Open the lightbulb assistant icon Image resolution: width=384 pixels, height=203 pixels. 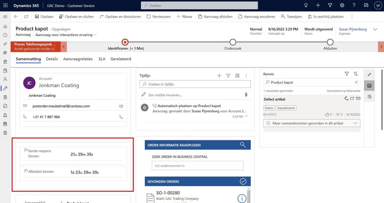click(306, 5)
